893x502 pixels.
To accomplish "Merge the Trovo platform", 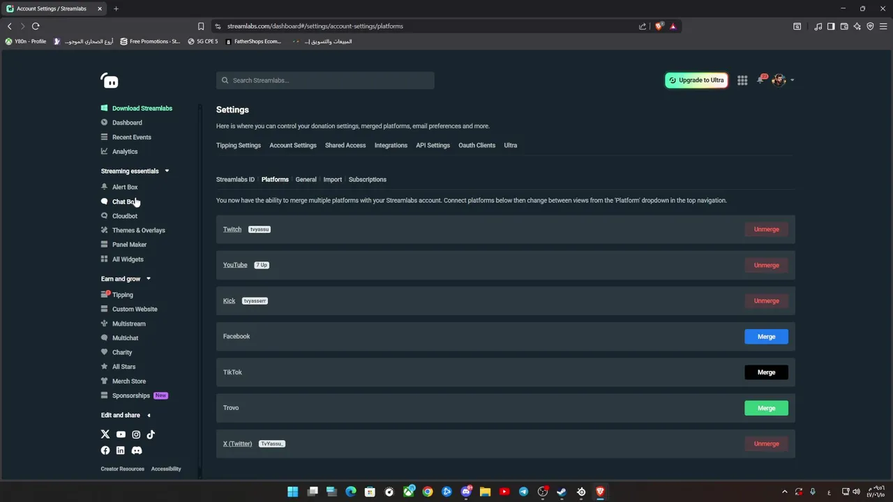I will click(x=766, y=408).
